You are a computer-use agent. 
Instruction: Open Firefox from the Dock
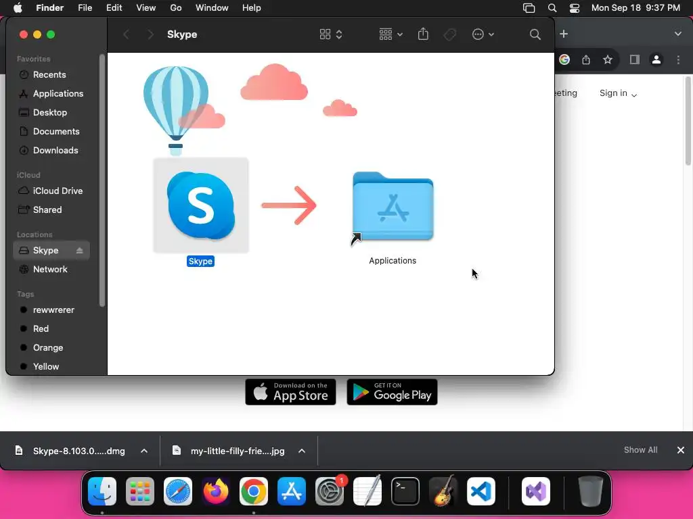[216, 491]
